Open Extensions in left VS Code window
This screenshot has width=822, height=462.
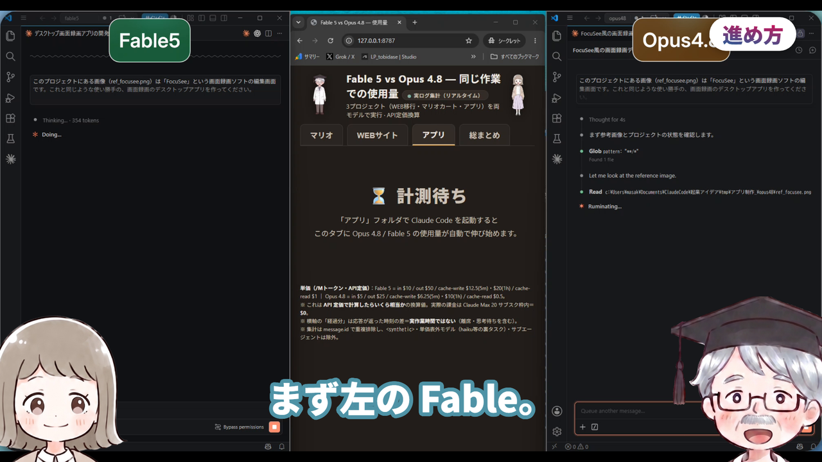pos(10,118)
